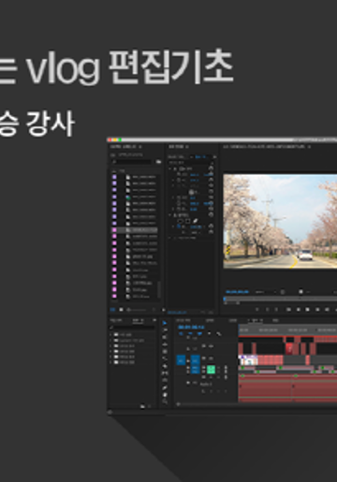Expand the first folder in Effects panel

(110, 334)
